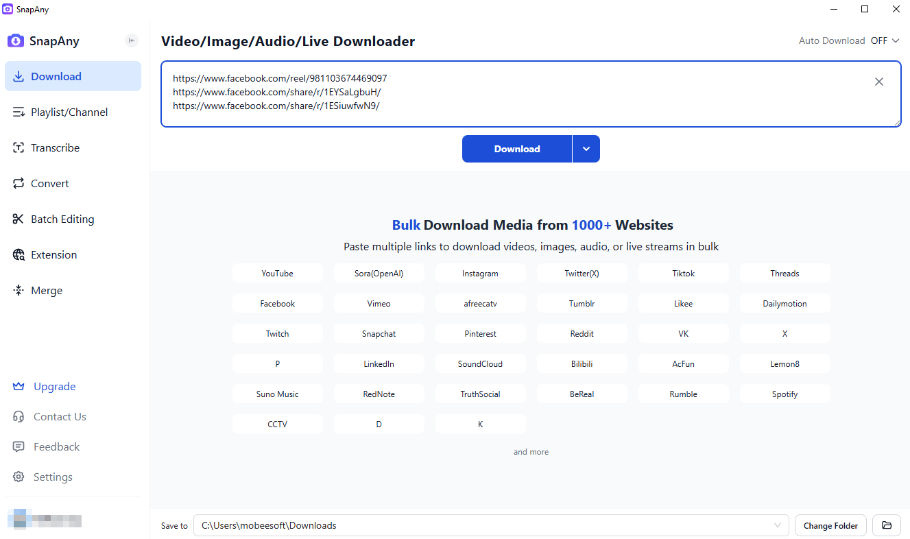The width and height of the screenshot is (910, 539).
Task: Select the Snapchat chip
Action: coord(379,333)
